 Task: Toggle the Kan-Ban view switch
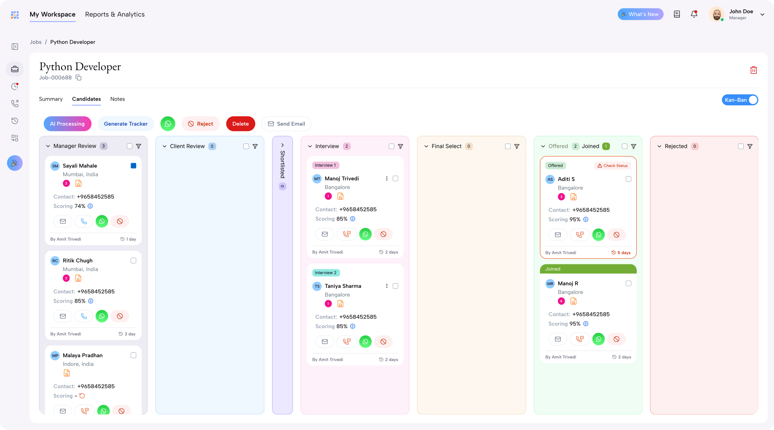(740, 100)
